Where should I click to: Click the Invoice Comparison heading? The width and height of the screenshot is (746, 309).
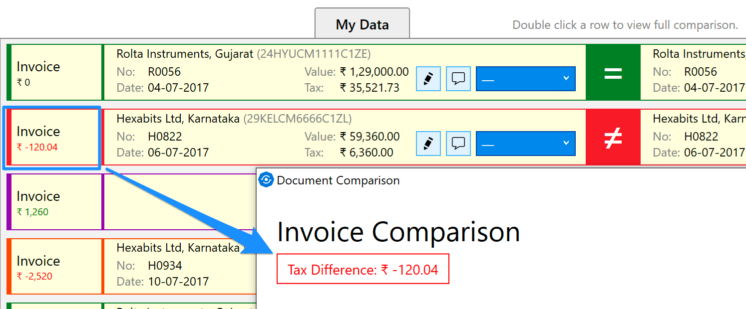point(398,232)
